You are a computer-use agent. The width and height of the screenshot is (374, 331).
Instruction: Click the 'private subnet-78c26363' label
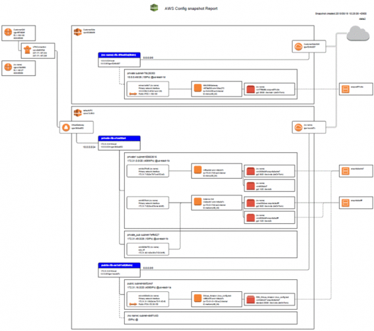point(141,73)
